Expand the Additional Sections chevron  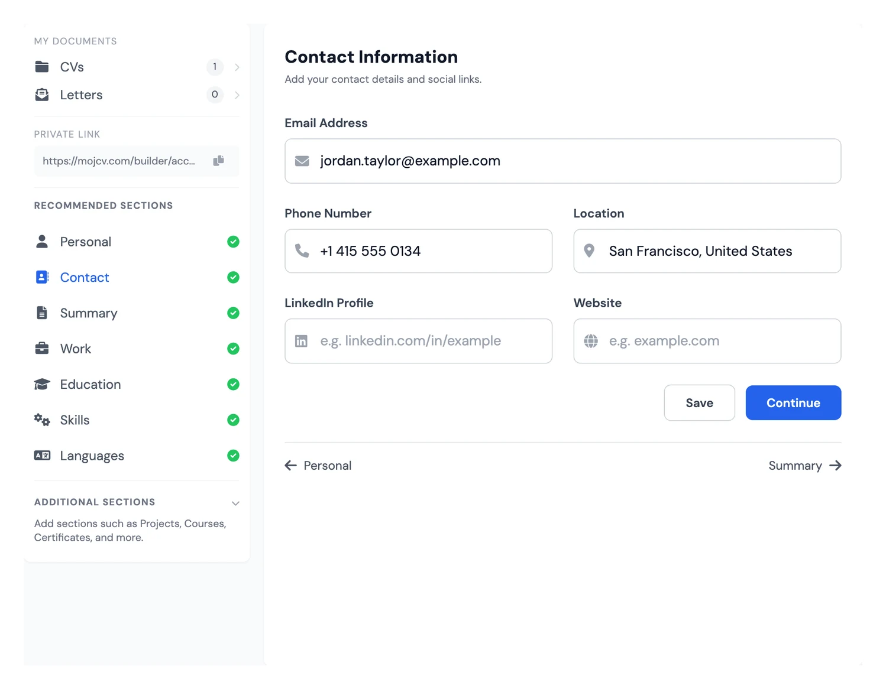click(x=235, y=503)
